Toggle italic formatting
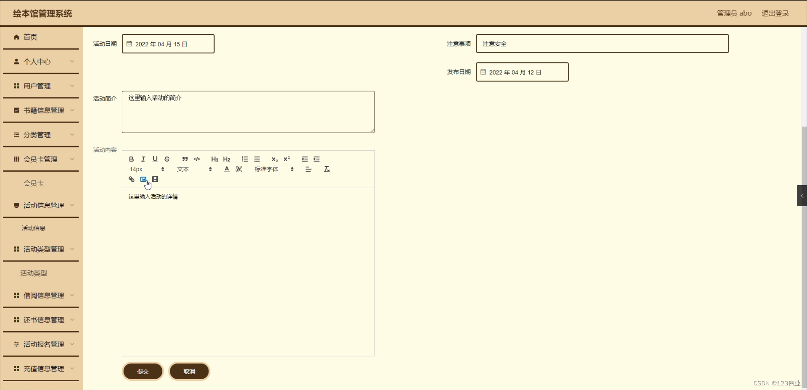This screenshot has height=390, width=807. (x=143, y=159)
